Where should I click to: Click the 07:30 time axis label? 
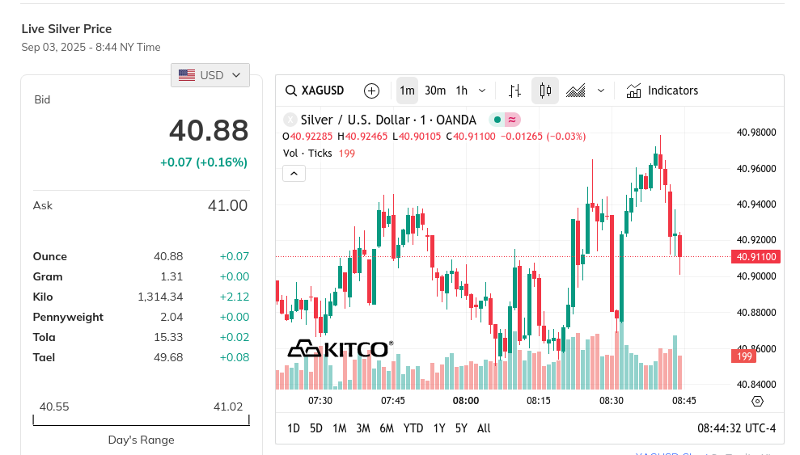(320, 401)
